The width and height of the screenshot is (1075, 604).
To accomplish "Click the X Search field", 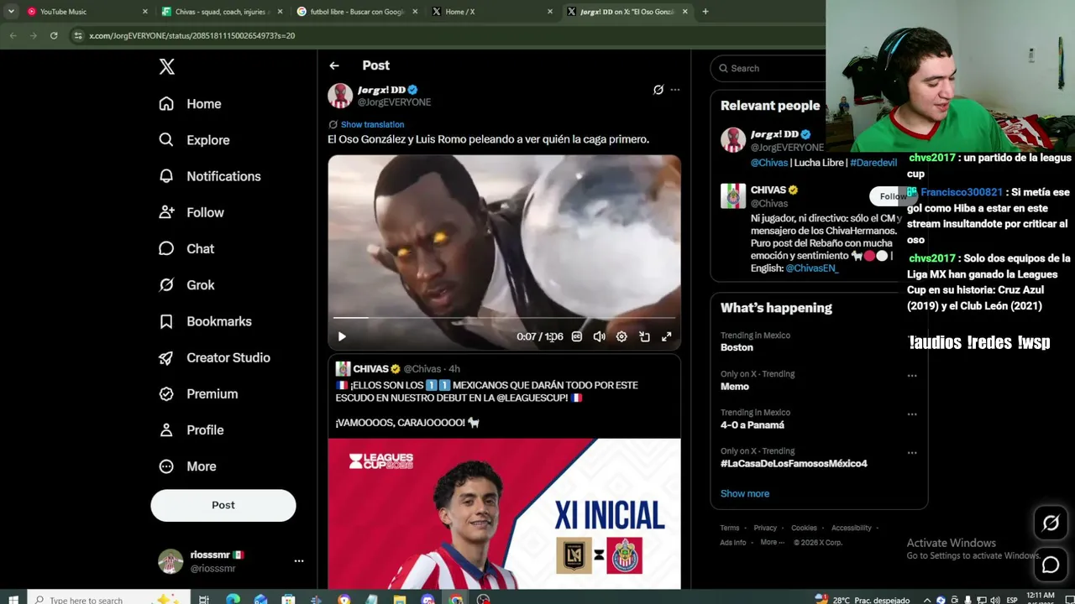I will pyautogui.click(x=773, y=68).
